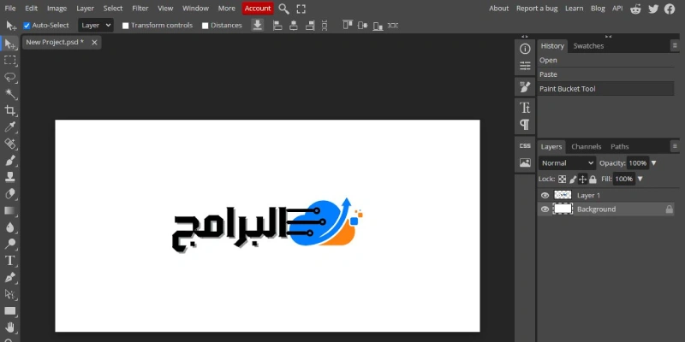
Task: Open the Report a bug link
Action: point(539,9)
